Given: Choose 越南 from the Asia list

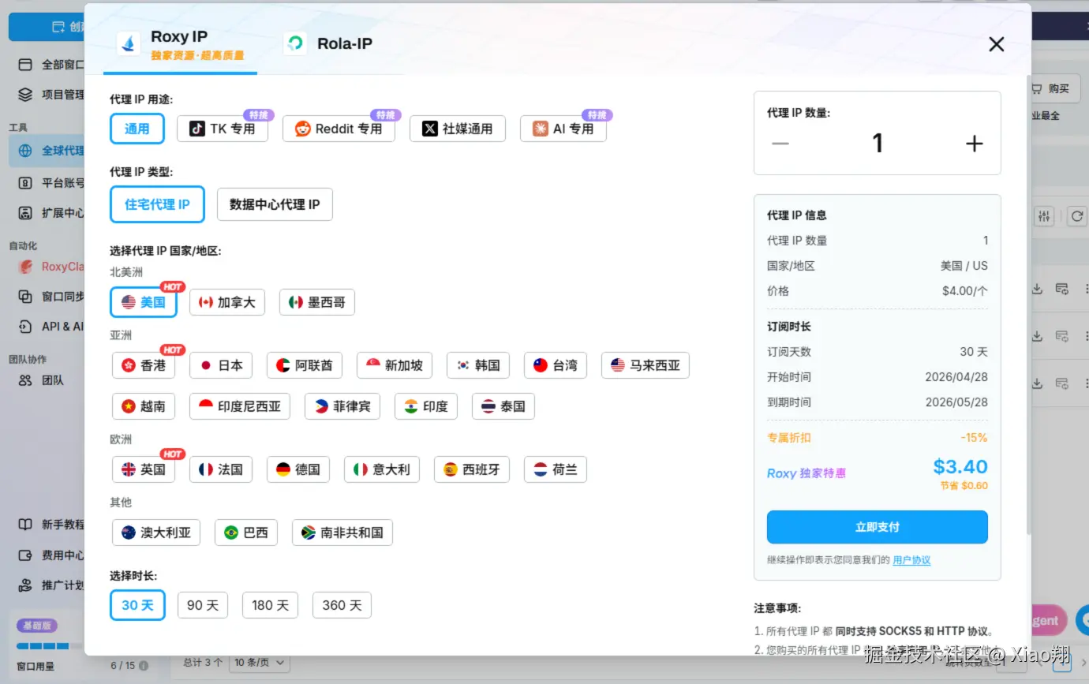Looking at the screenshot, I should point(144,406).
